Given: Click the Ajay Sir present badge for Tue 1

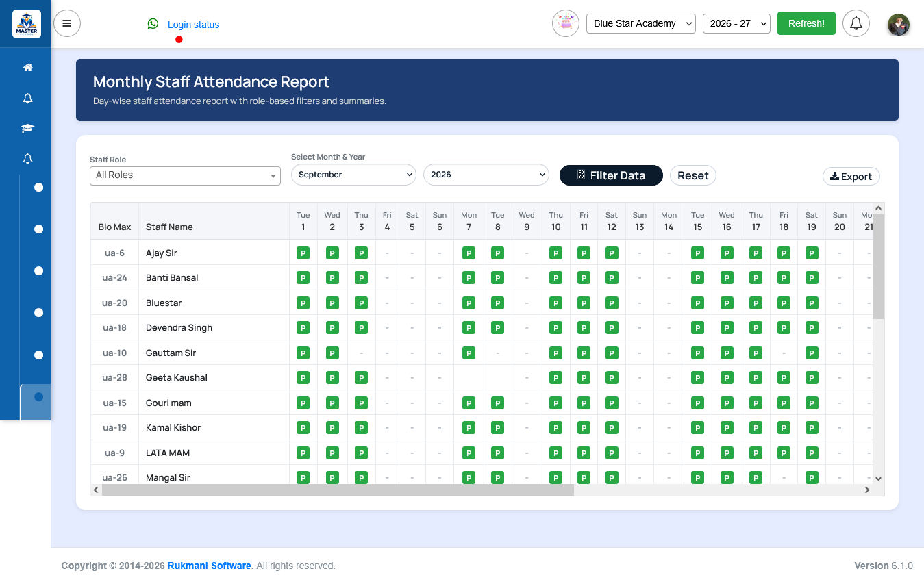Looking at the screenshot, I should coord(303,253).
